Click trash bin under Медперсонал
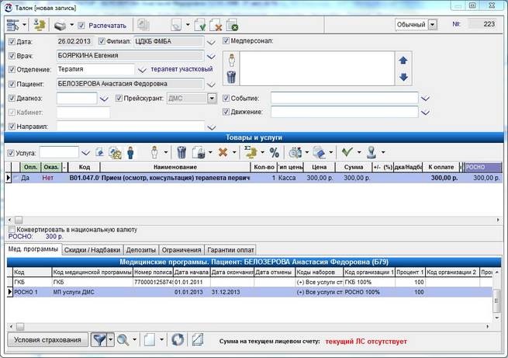508x358 pixels. pyautogui.click(x=231, y=77)
